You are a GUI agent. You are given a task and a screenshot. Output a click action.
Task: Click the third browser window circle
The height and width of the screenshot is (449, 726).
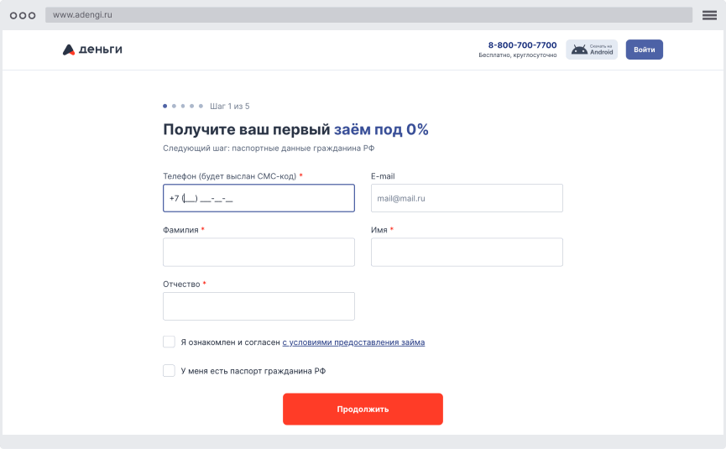pyautogui.click(x=32, y=15)
